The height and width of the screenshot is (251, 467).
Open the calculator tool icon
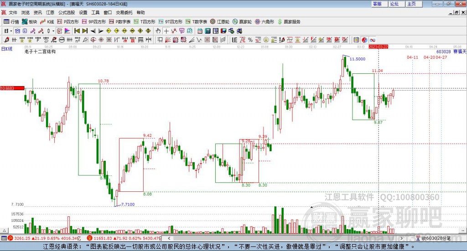(208, 31)
